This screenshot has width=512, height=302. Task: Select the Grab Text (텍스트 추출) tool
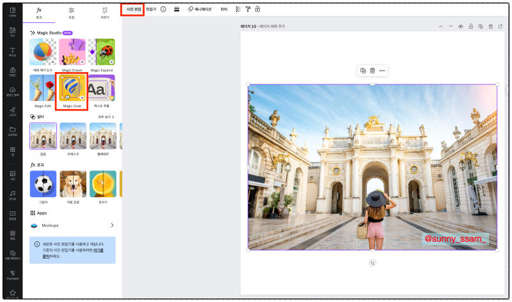(102, 88)
